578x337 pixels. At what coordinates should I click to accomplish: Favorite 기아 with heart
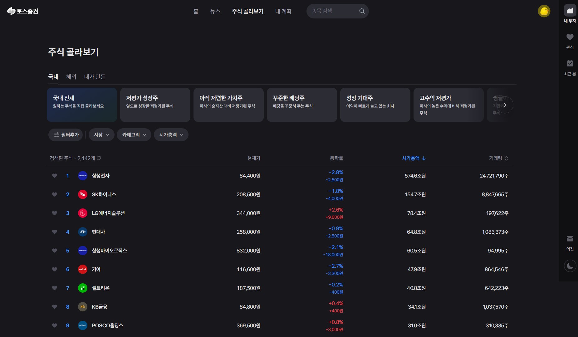(x=55, y=269)
